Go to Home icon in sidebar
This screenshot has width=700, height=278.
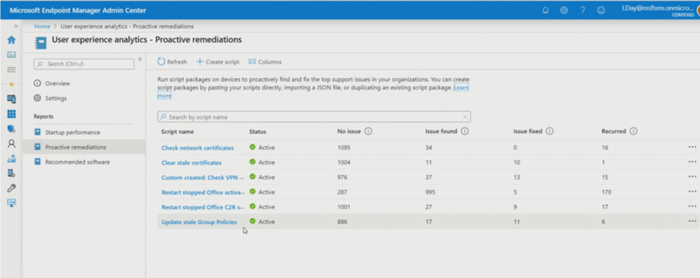coord(12,40)
